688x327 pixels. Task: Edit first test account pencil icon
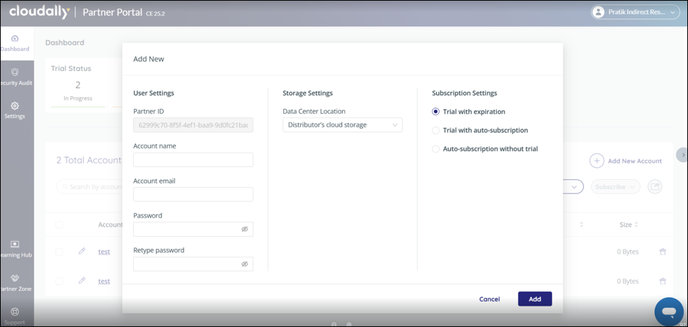click(x=82, y=251)
